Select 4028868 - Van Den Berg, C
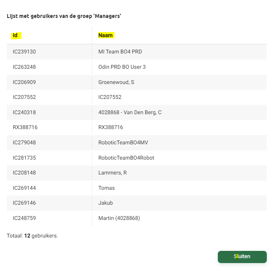 click(130, 112)
